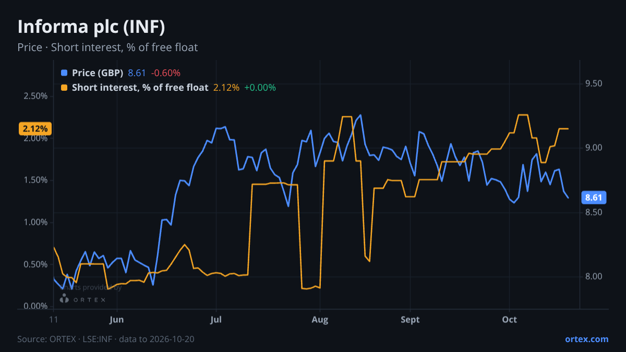626x352 pixels.
Task: Select the Short interest, % of free float legend label
Action: click(140, 88)
